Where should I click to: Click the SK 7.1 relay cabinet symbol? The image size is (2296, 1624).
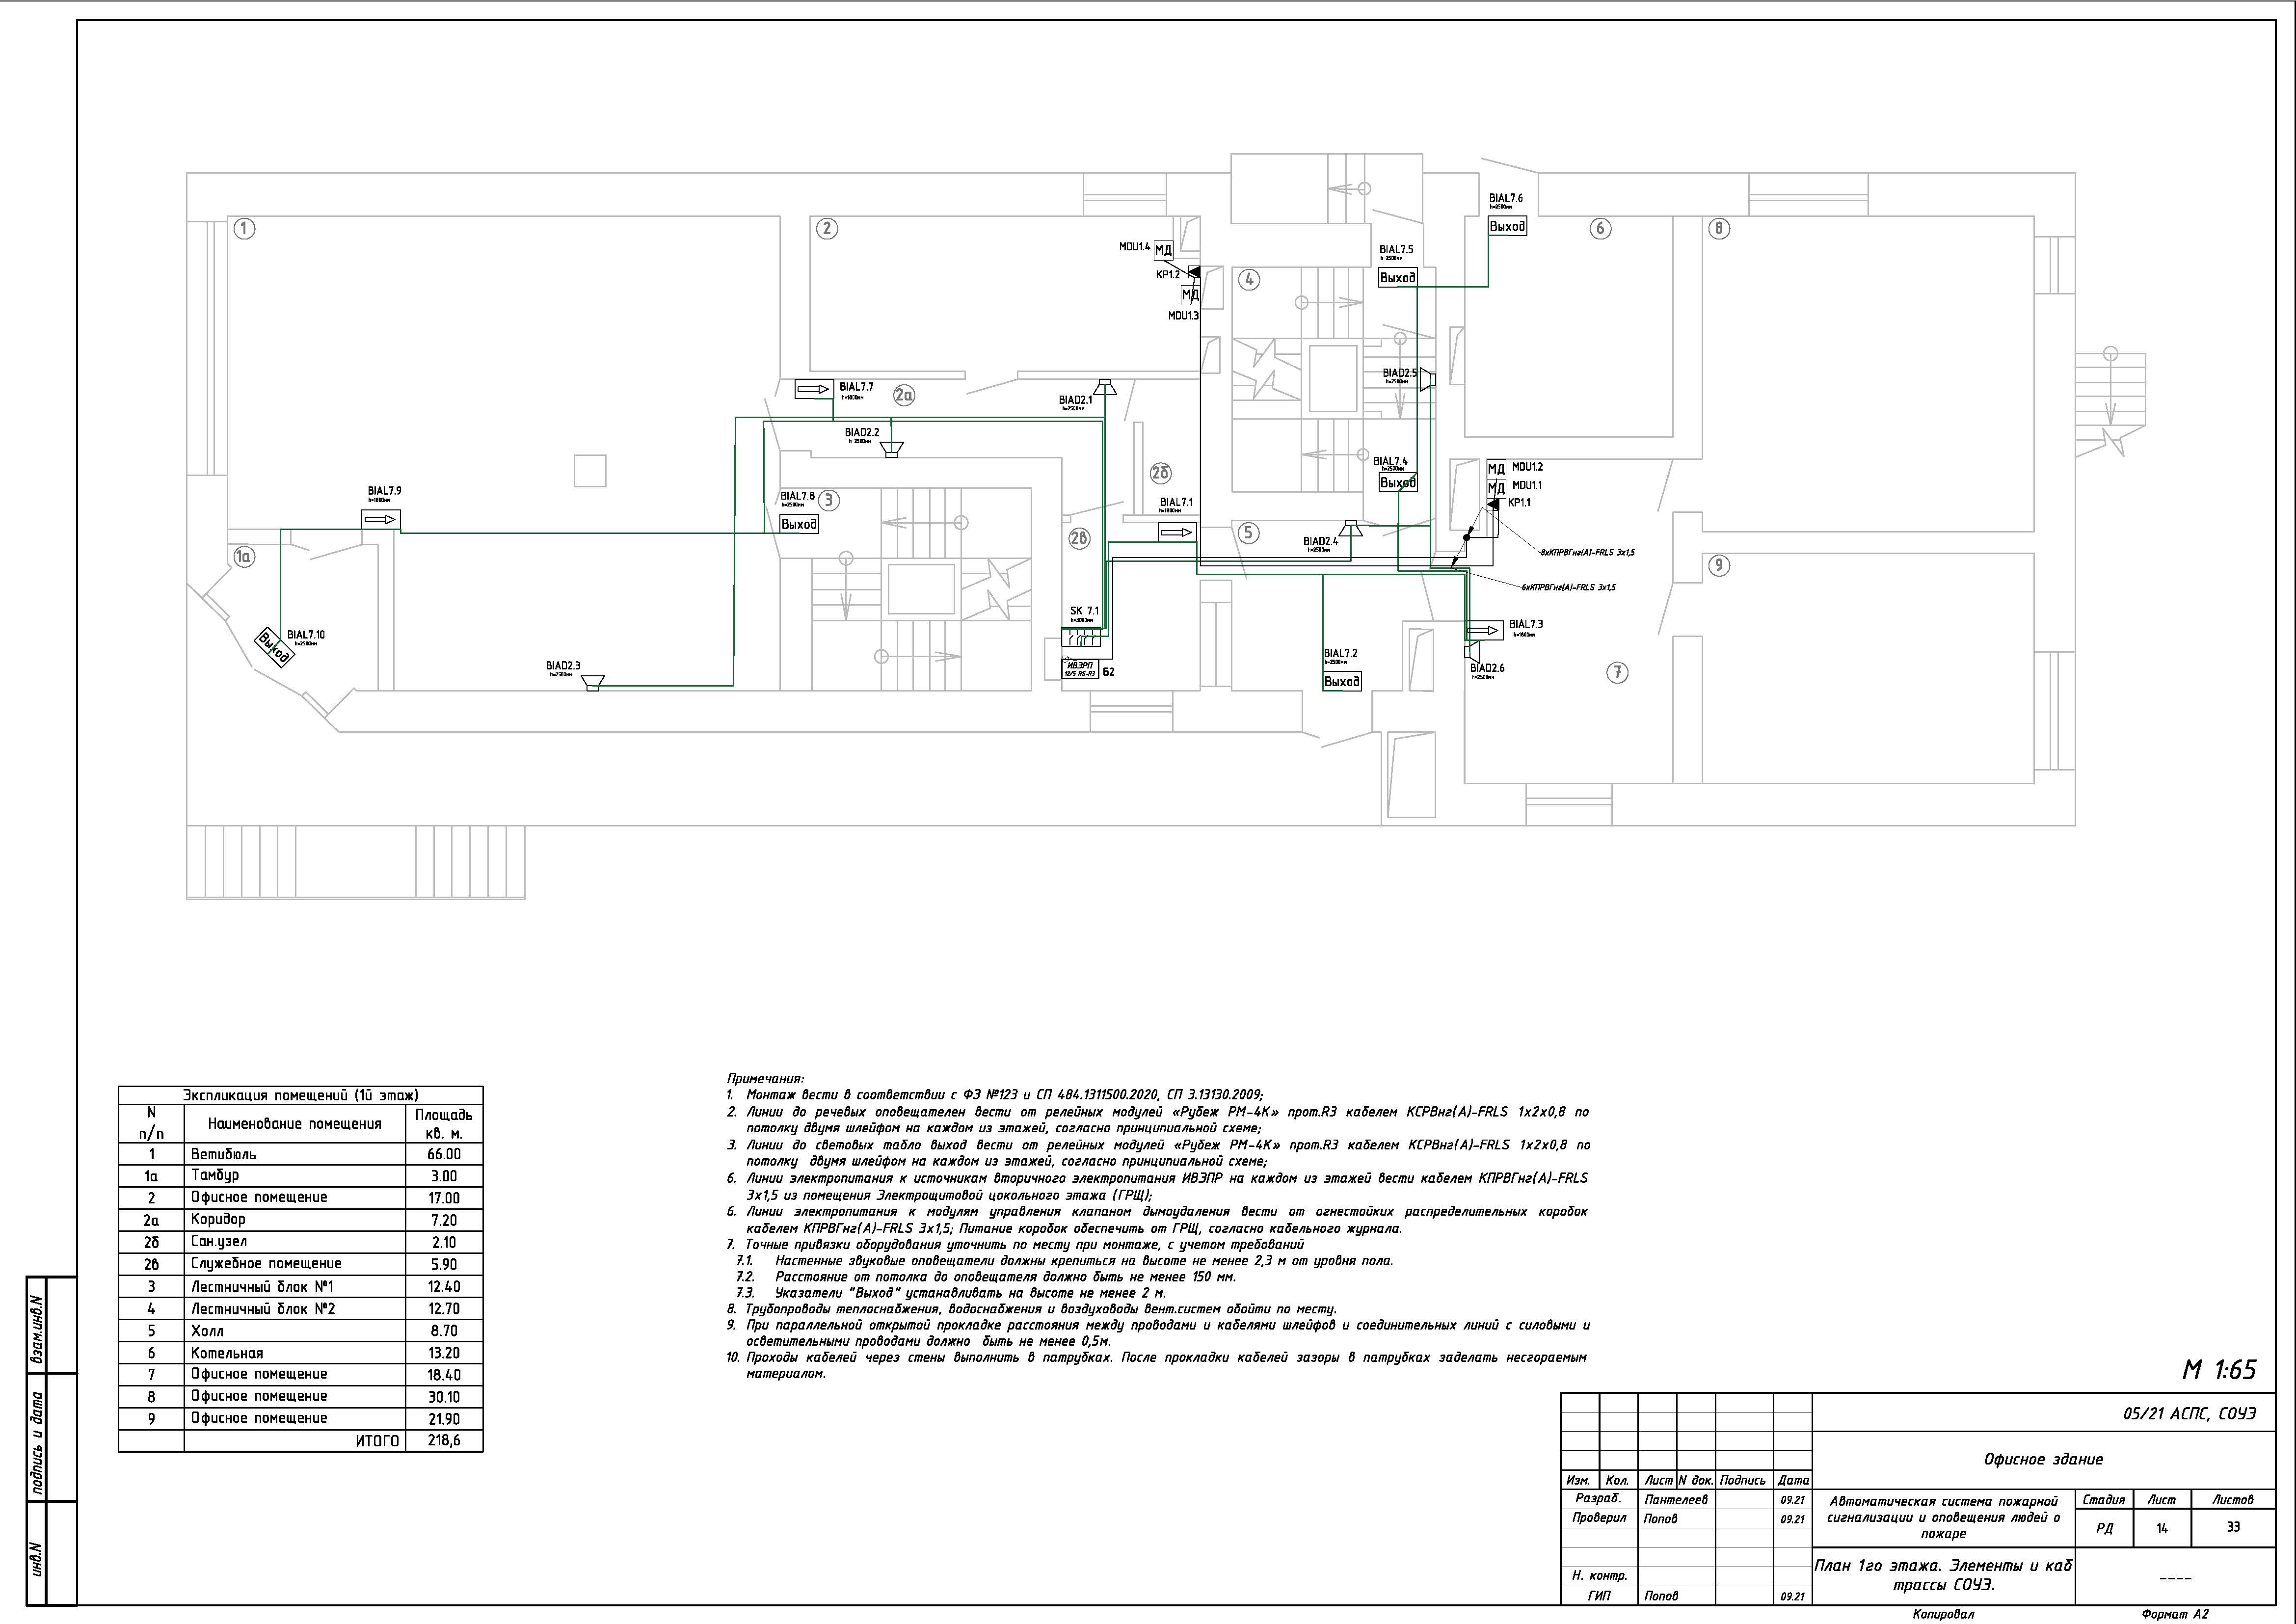[1081, 637]
